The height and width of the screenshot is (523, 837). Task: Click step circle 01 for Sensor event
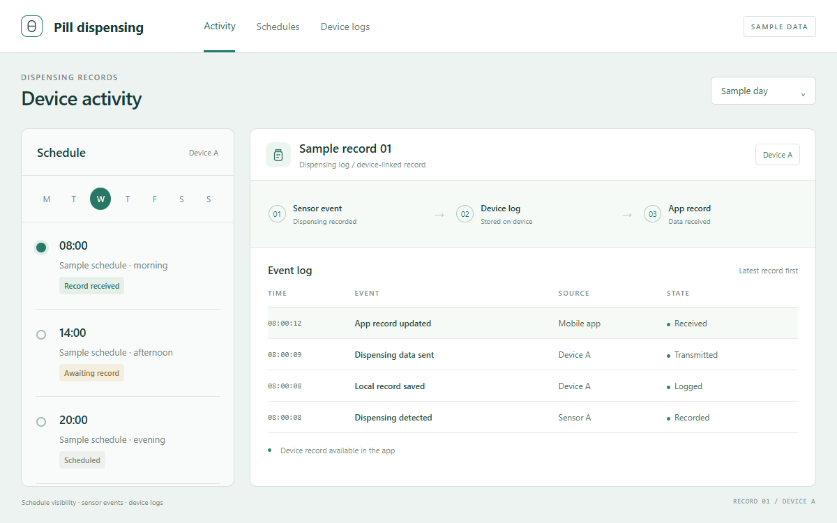click(278, 214)
